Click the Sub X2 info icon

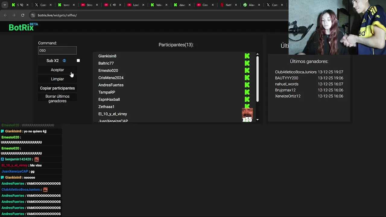pos(64,61)
